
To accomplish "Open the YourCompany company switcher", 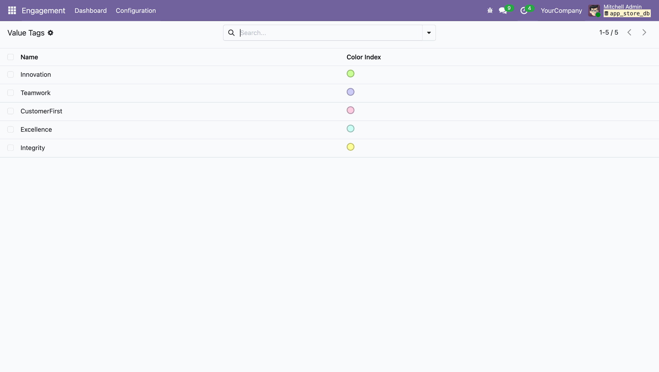I will (x=561, y=11).
